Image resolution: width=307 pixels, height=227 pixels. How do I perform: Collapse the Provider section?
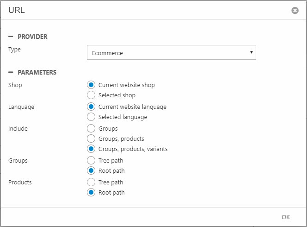pos(11,37)
